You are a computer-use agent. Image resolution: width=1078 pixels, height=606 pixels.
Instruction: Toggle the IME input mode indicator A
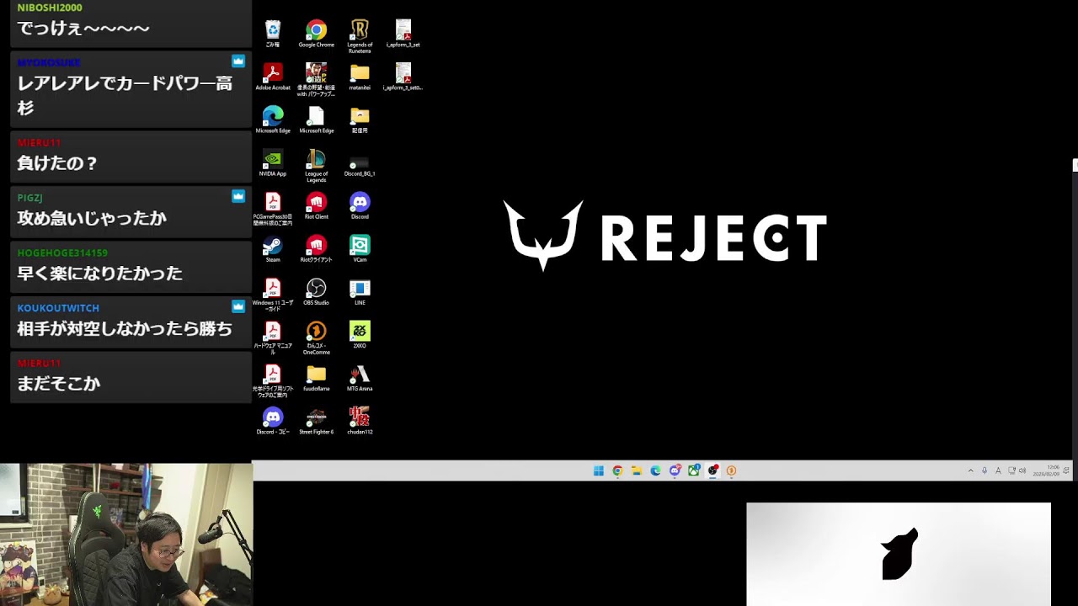(x=998, y=470)
